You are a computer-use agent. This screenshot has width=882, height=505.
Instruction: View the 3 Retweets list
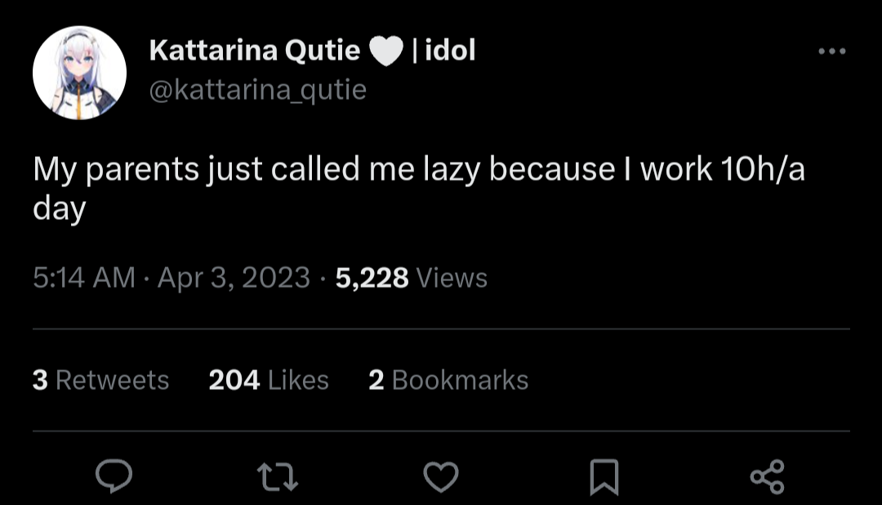pyautogui.click(x=100, y=380)
